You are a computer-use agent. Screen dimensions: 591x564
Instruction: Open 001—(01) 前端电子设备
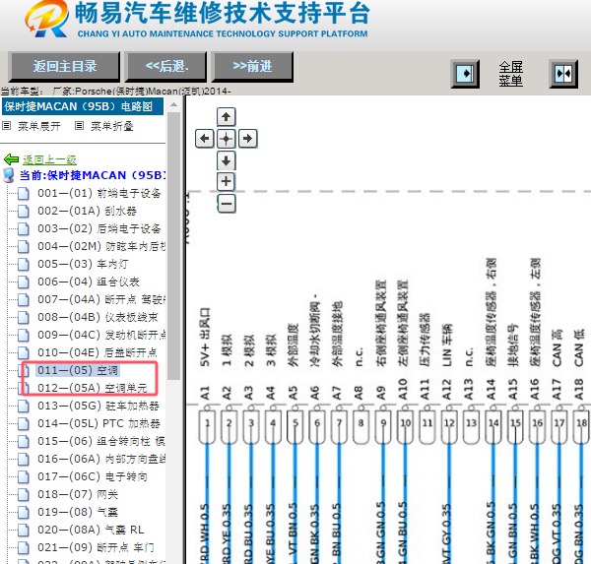(99, 193)
